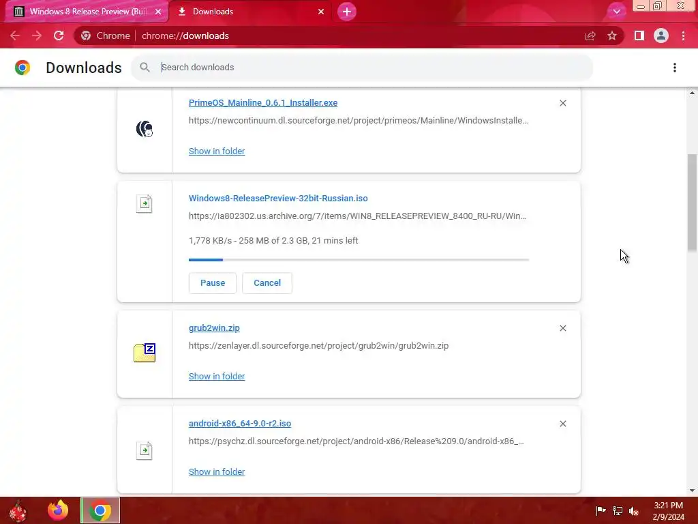Open the taskbar clock and date
This screenshot has height=524, width=698.
(668, 510)
